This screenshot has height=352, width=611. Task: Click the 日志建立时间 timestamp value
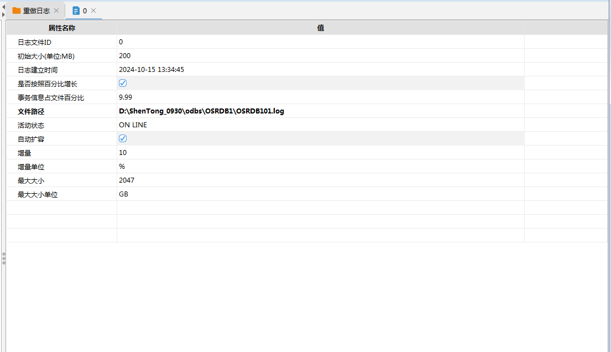point(152,70)
